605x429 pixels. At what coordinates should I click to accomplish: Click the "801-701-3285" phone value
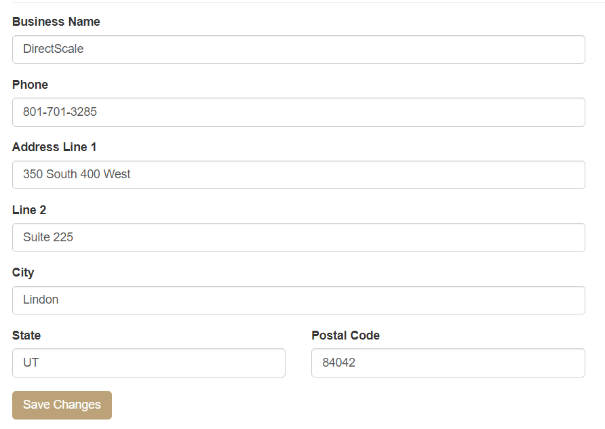coord(60,112)
